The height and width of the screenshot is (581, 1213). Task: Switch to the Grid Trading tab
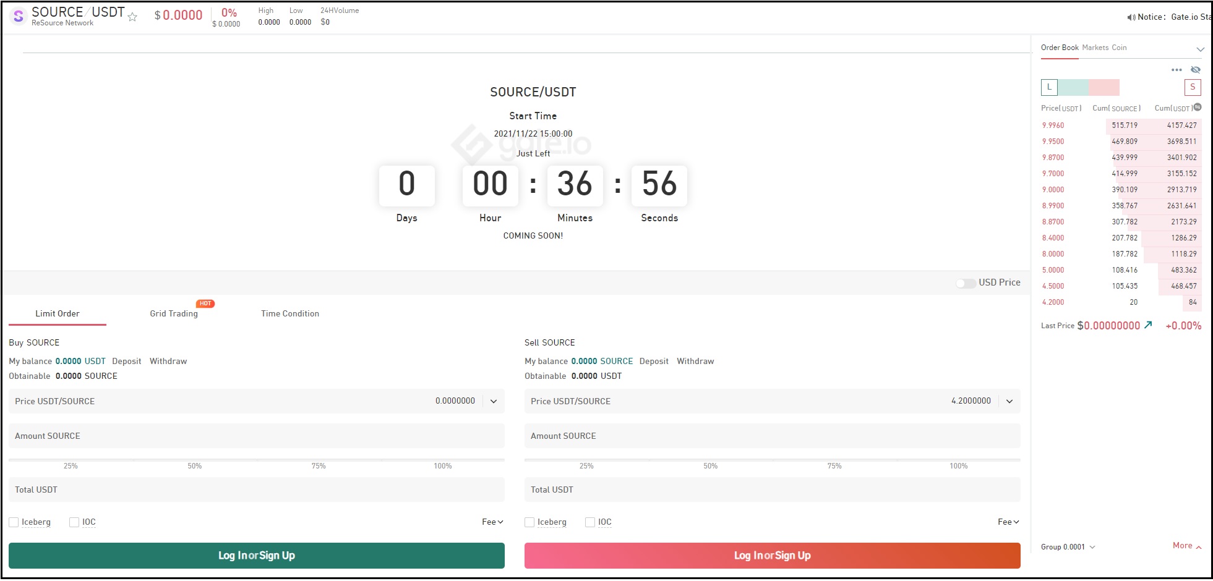(x=174, y=314)
